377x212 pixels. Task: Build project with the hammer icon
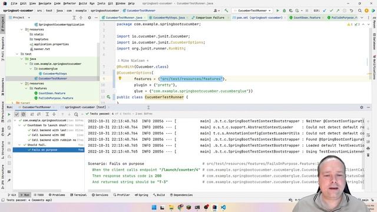point(226,11)
